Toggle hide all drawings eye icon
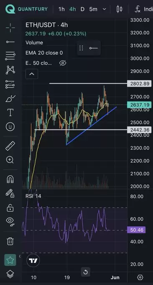Viewport: 153px width, 285px height. click(x=10, y=222)
